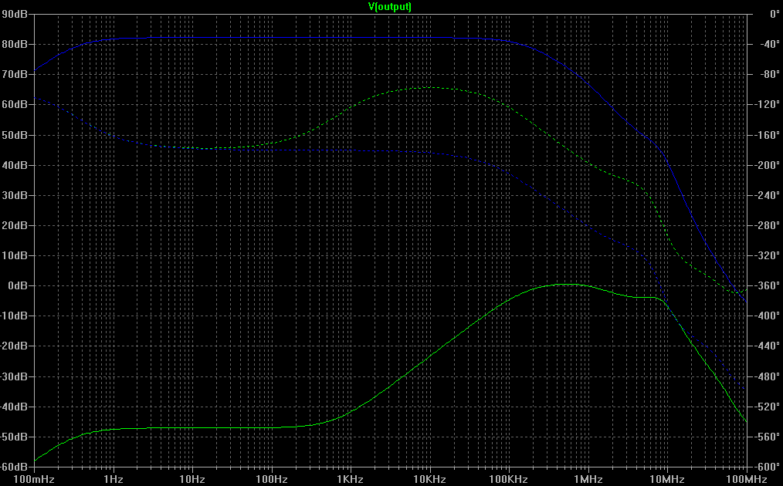The height and width of the screenshot is (486, 783).
Task: Click the -480° phase axis label
Action: tap(767, 376)
